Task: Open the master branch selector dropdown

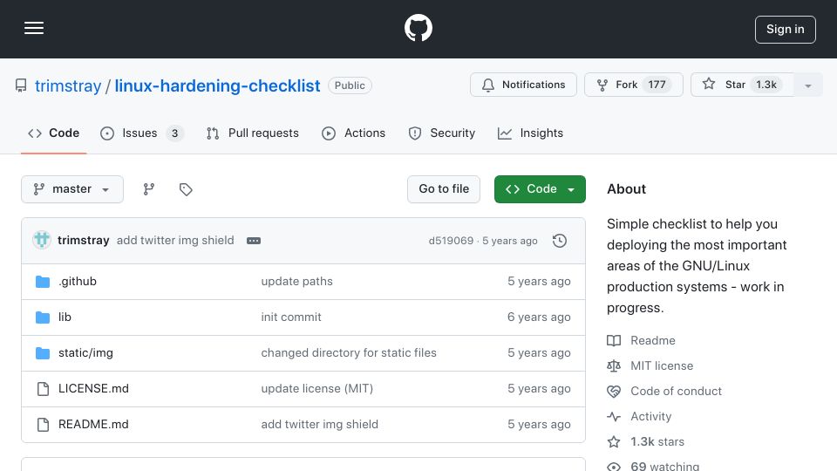Action: [72, 189]
